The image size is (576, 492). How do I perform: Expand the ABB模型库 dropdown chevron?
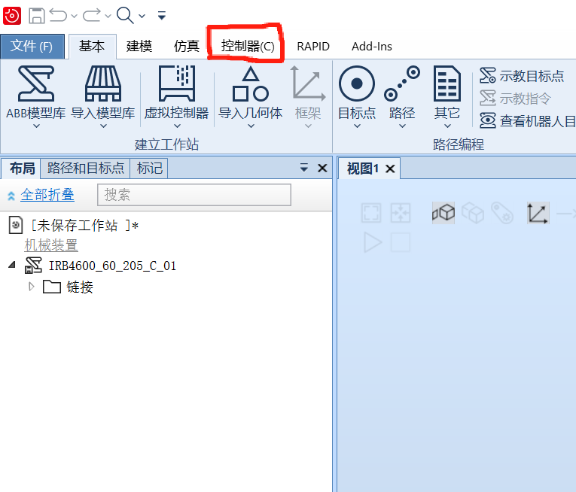coord(36,126)
